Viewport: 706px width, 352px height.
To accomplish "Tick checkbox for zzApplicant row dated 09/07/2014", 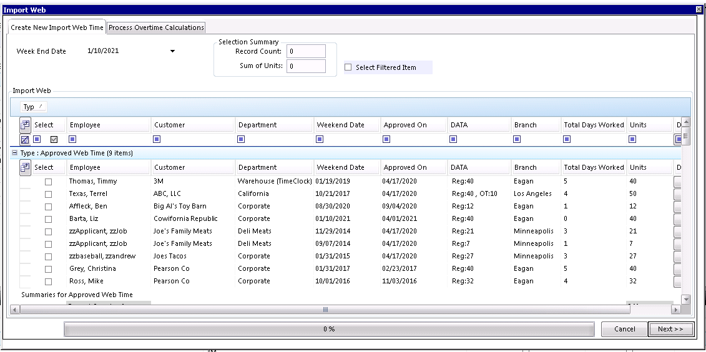I will 48,245.
